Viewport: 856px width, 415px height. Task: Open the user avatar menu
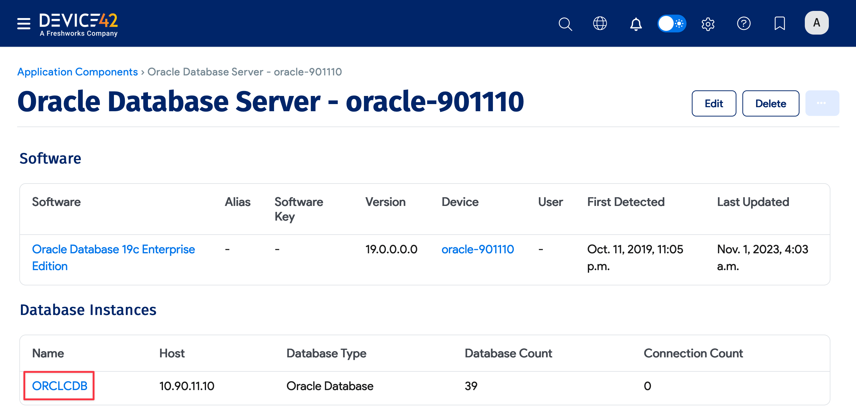click(x=816, y=22)
